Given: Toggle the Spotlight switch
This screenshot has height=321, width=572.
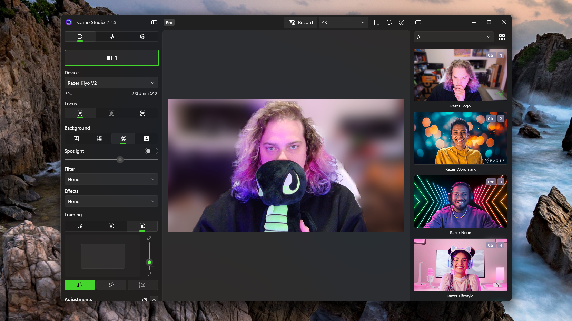Looking at the screenshot, I should click(151, 151).
